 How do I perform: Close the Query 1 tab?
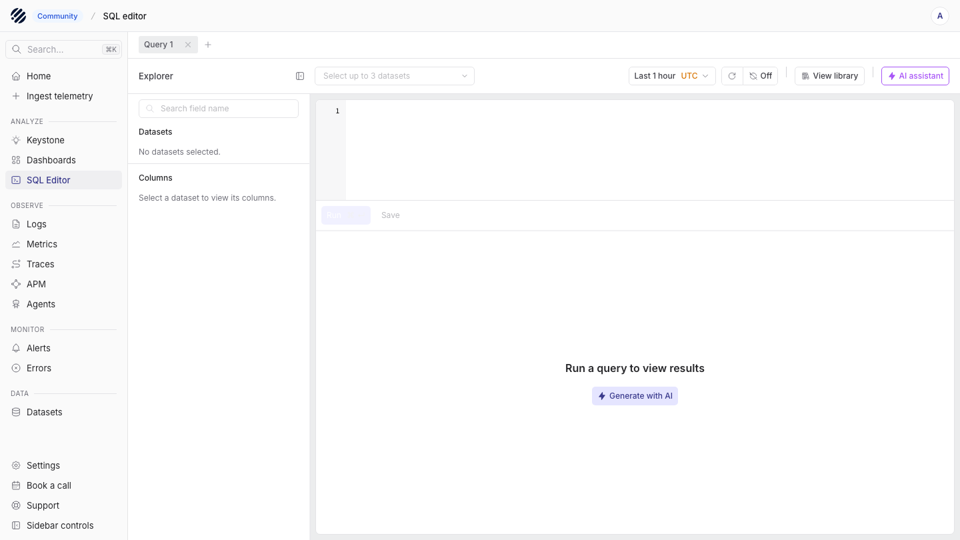point(188,45)
